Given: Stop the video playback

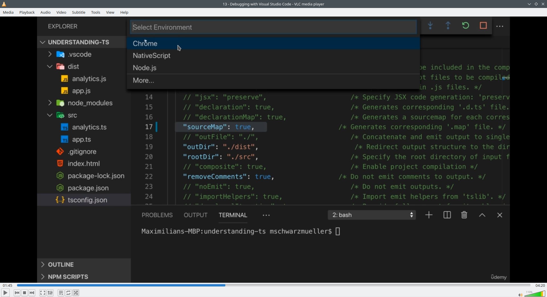Looking at the screenshot, I should pos(25,293).
